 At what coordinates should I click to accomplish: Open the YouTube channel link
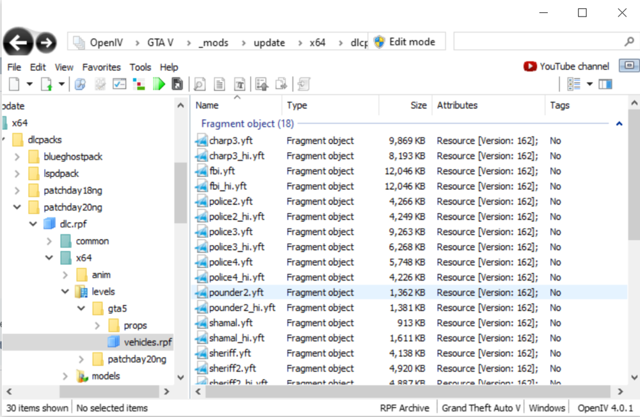(x=566, y=66)
